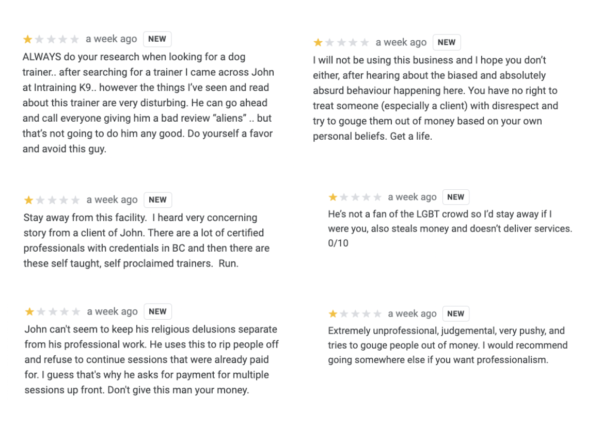Viewport: 601px width, 429px height.
Task: Click the review text about Intraining K9
Action: tap(148, 103)
